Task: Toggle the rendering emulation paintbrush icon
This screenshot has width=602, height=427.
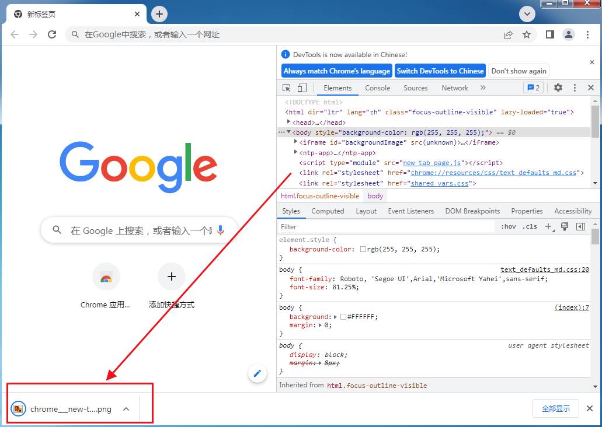Action: [565, 226]
